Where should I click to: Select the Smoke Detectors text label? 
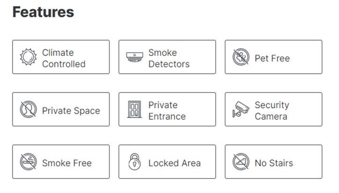tap(169, 58)
